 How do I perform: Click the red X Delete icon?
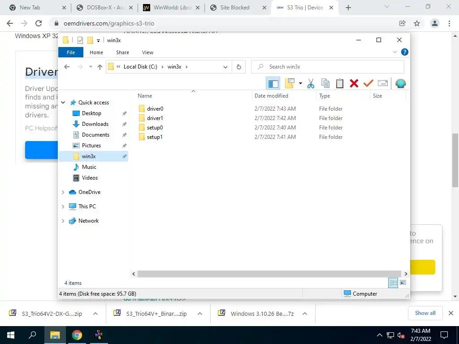point(354,84)
